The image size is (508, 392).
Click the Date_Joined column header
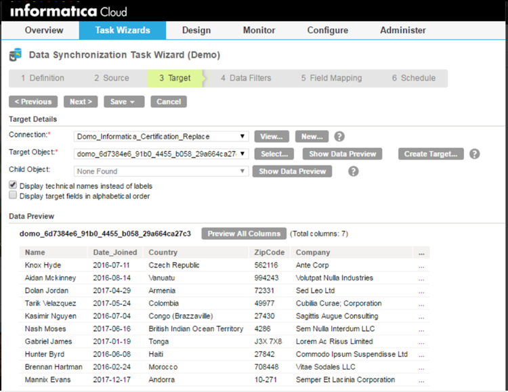click(115, 253)
